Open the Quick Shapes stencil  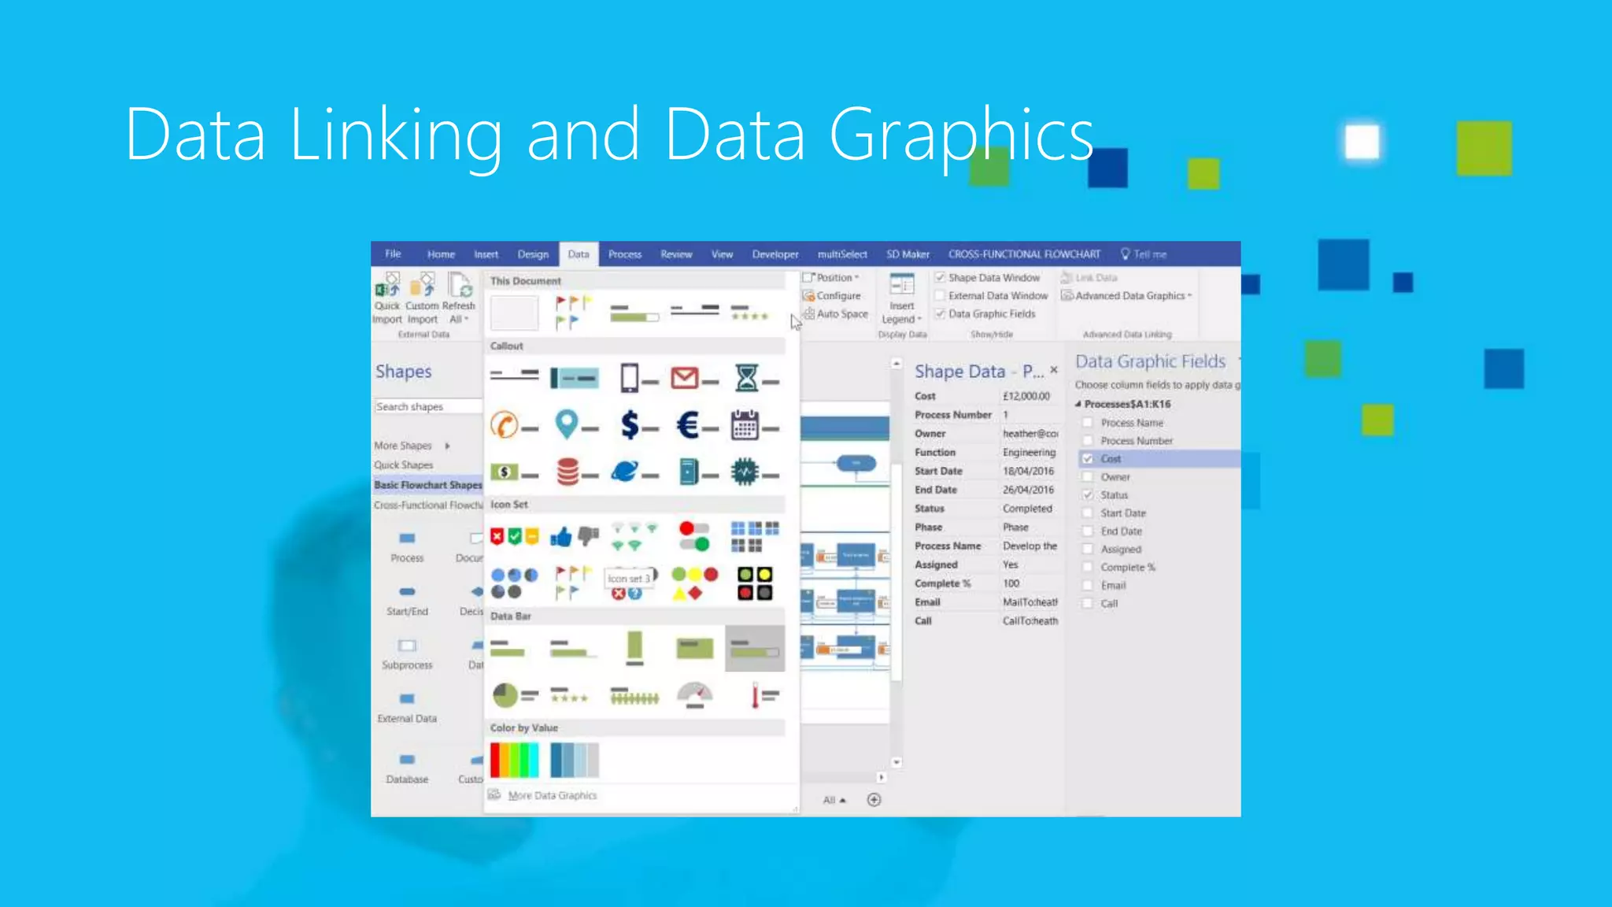tap(404, 465)
